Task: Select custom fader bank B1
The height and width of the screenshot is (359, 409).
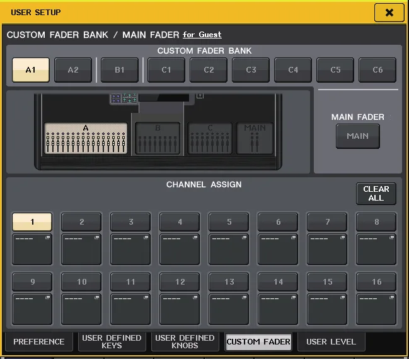Action: coord(120,70)
